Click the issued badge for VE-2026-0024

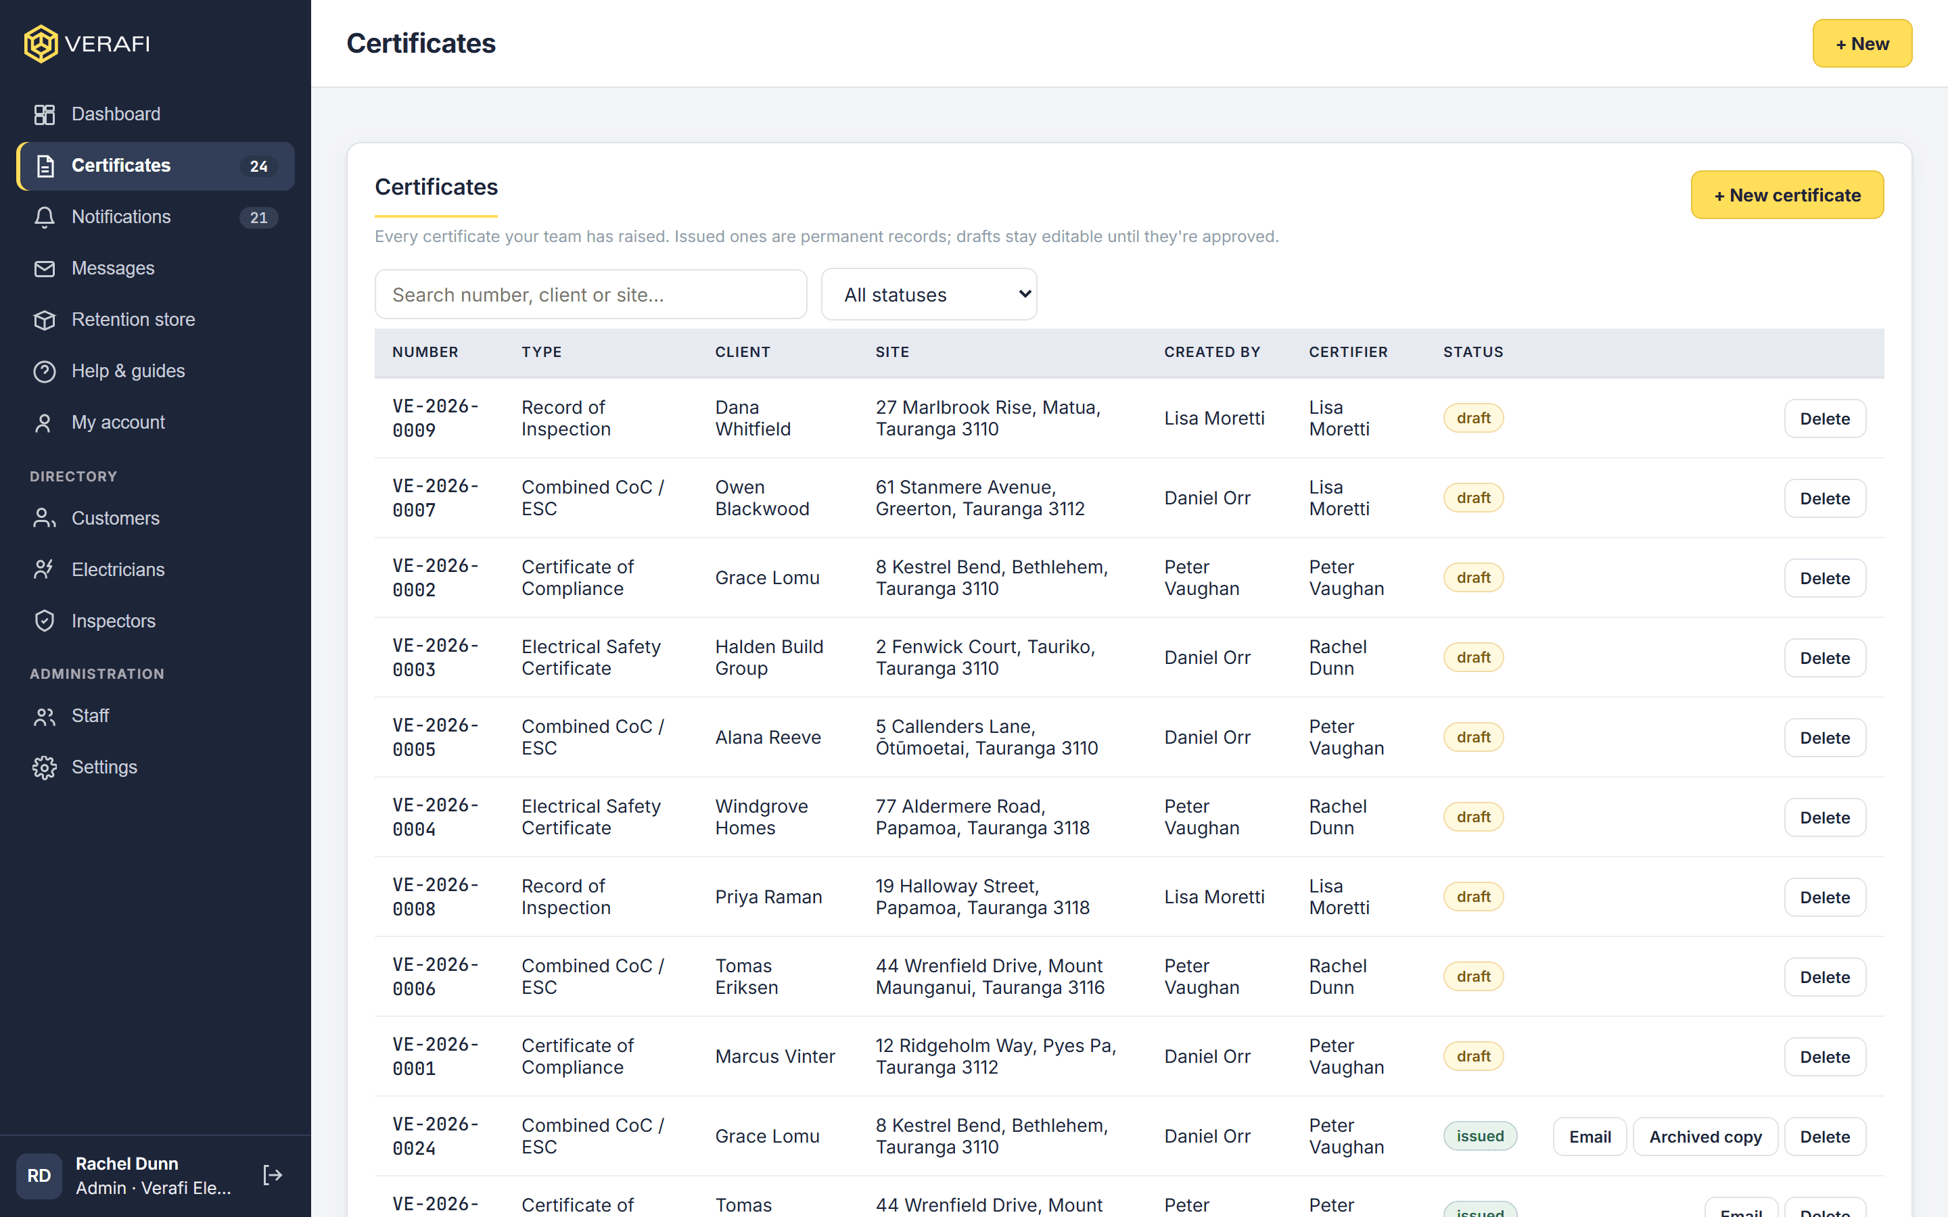pos(1479,1136)
